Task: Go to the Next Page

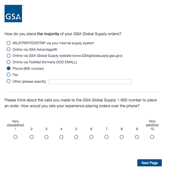Action: [x=150, y=163]
